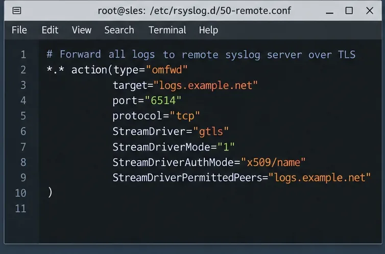Open the View menu
Viewport: 385px width, 254px height.
[x=82, y=30]
